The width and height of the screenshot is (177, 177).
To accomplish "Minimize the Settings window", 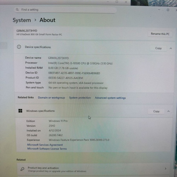I will click(x=159, y=10).
